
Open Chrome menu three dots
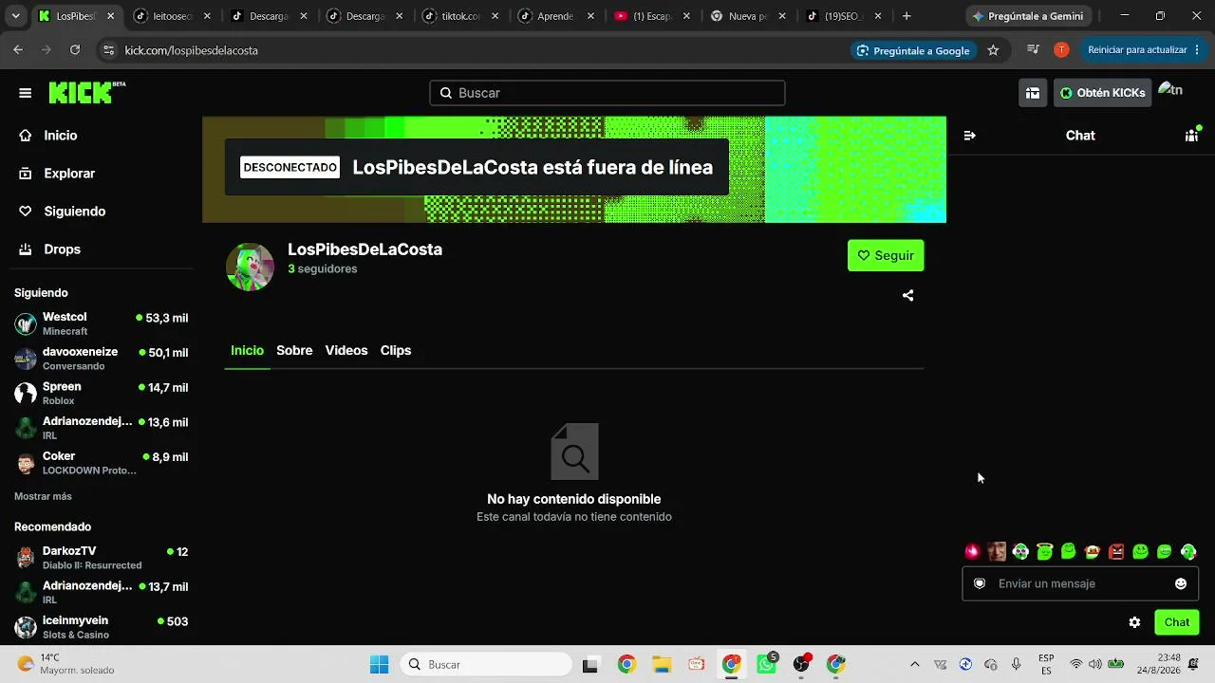(1197, 50)
